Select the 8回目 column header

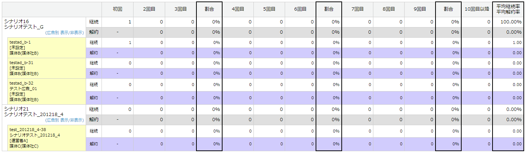tap(388, 9)
